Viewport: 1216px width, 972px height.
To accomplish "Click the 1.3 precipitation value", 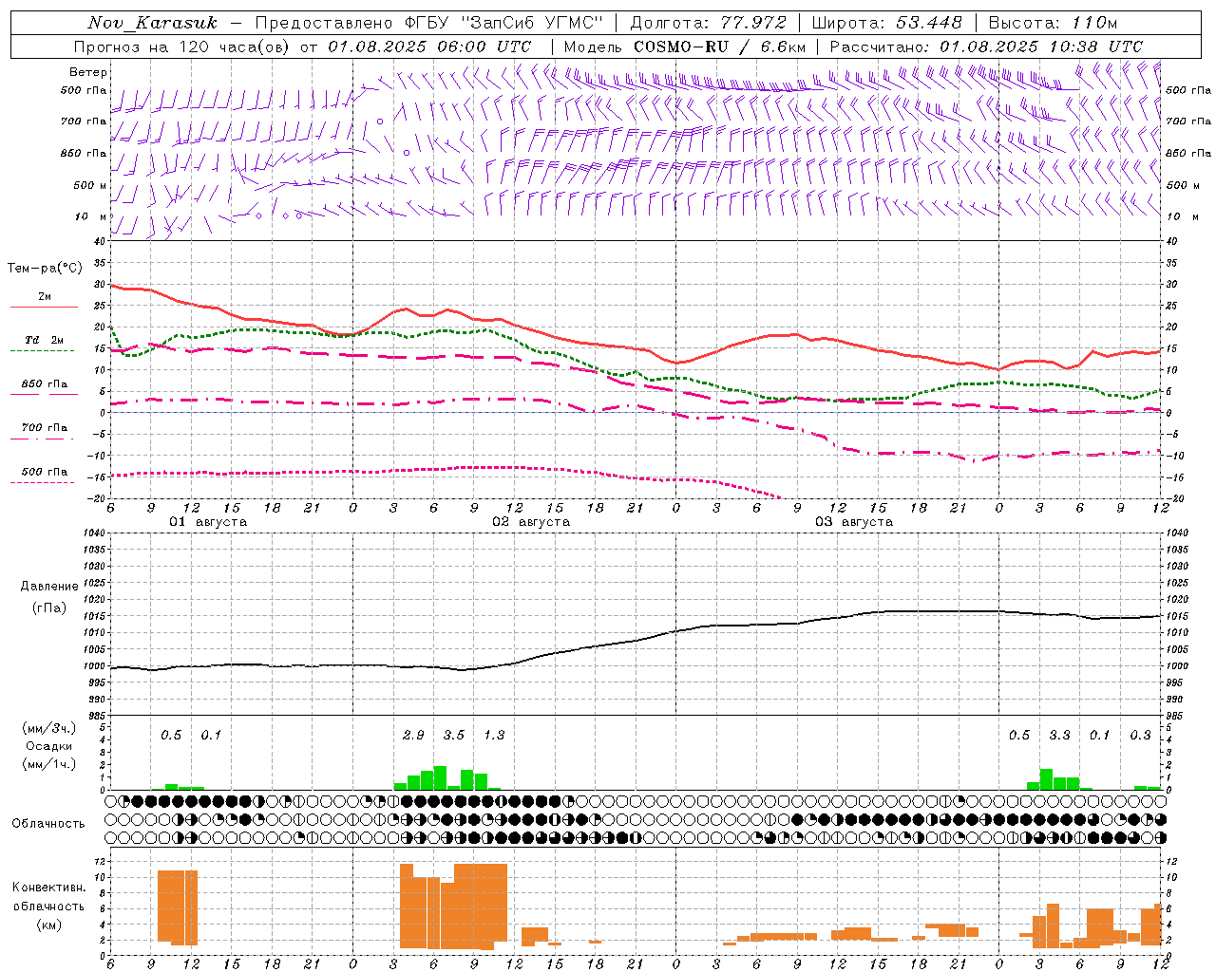I will point(494,736).
